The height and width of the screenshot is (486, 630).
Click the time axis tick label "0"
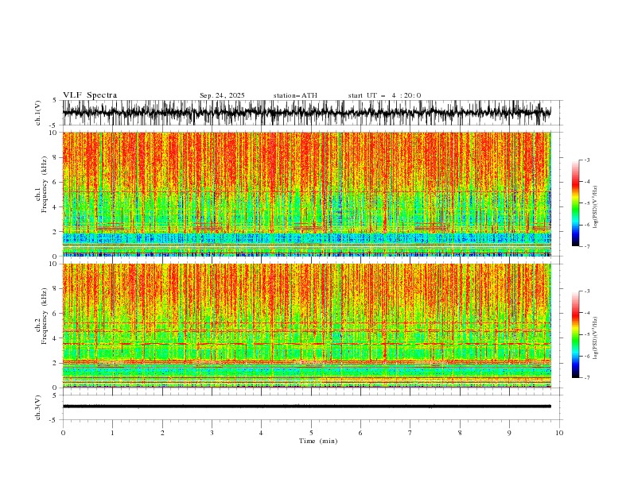coord(63,433)
